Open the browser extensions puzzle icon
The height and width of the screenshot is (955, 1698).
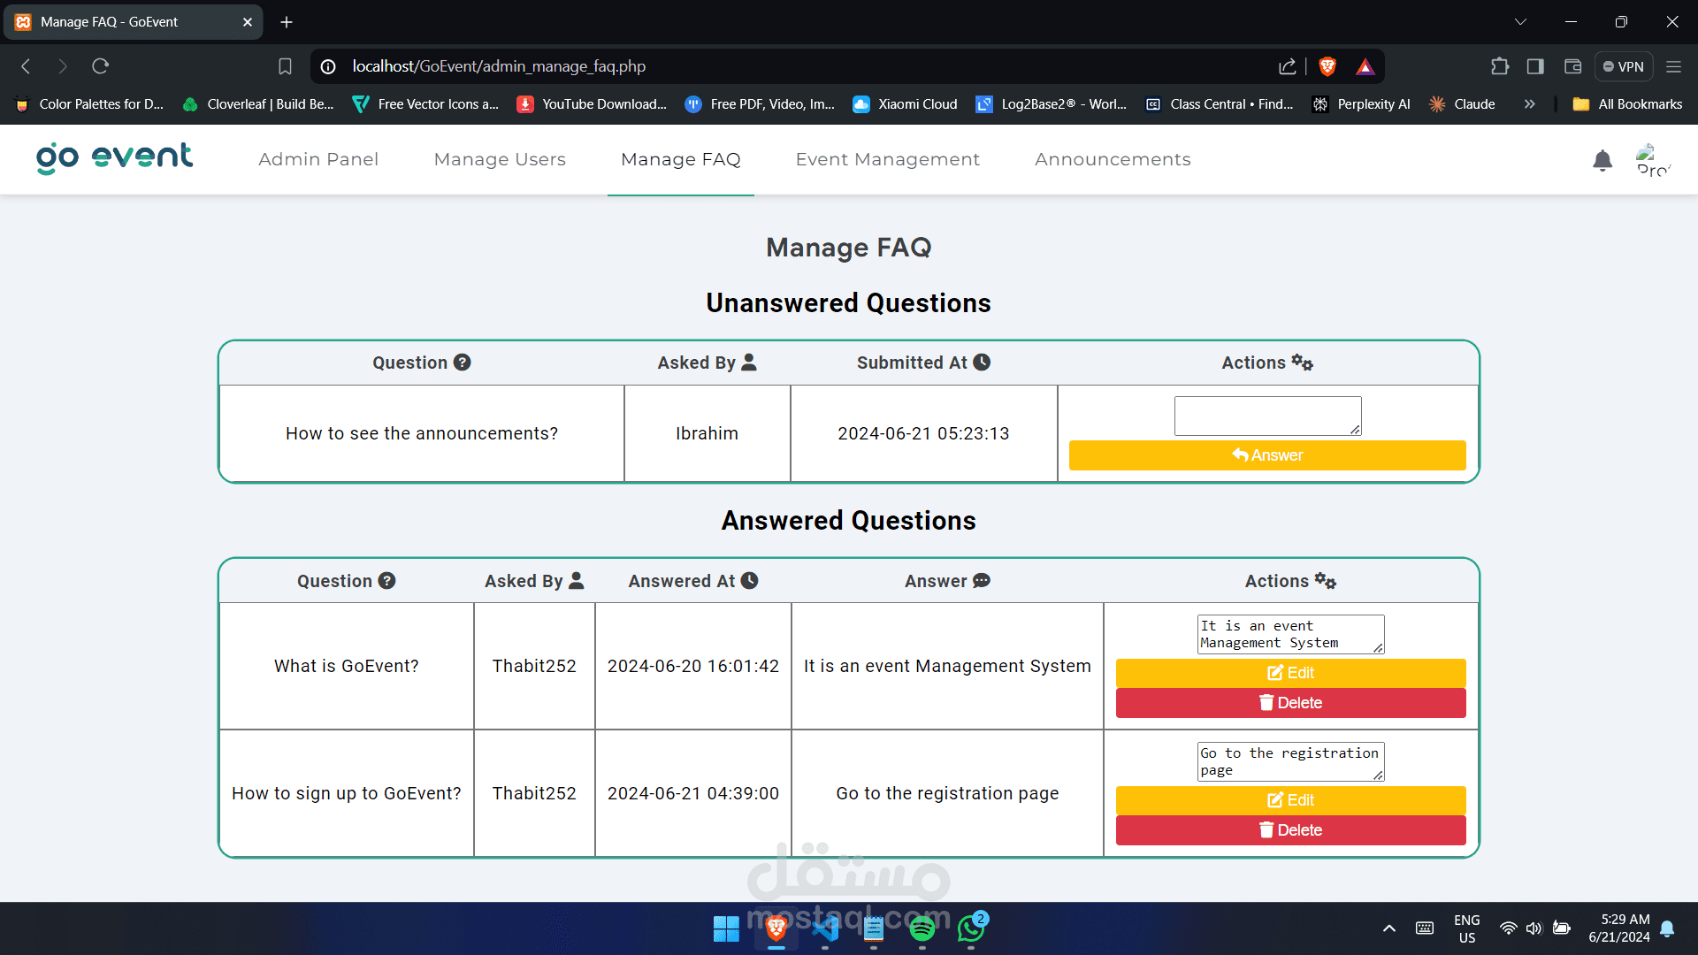coord(1500,66)
